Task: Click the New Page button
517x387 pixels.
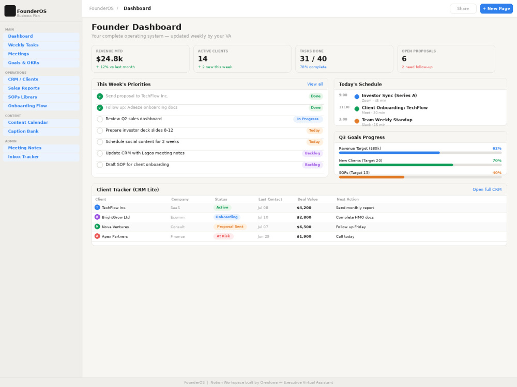Action: (x=496, y=9)
